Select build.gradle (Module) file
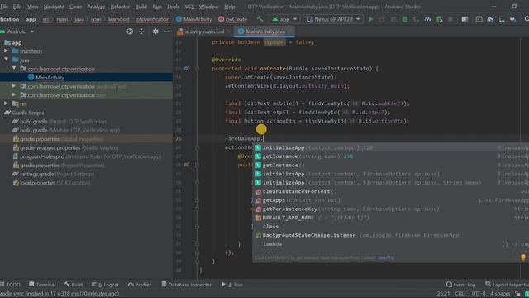Viewport: 529px width, 298px height. (66, 130)
